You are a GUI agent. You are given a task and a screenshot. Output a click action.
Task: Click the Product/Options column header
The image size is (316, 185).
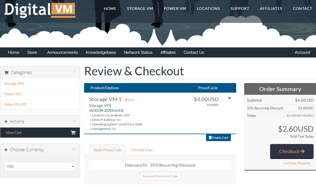[105, 88]
